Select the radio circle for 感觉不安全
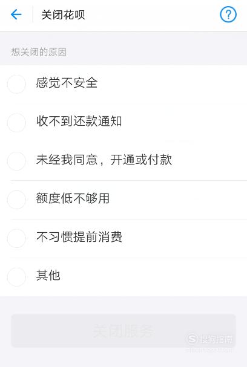247x367 pixels. 16,84
